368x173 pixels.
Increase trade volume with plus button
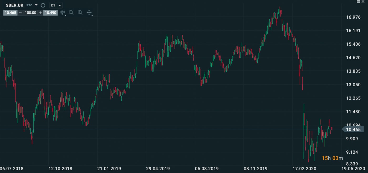tap(40, 13)
